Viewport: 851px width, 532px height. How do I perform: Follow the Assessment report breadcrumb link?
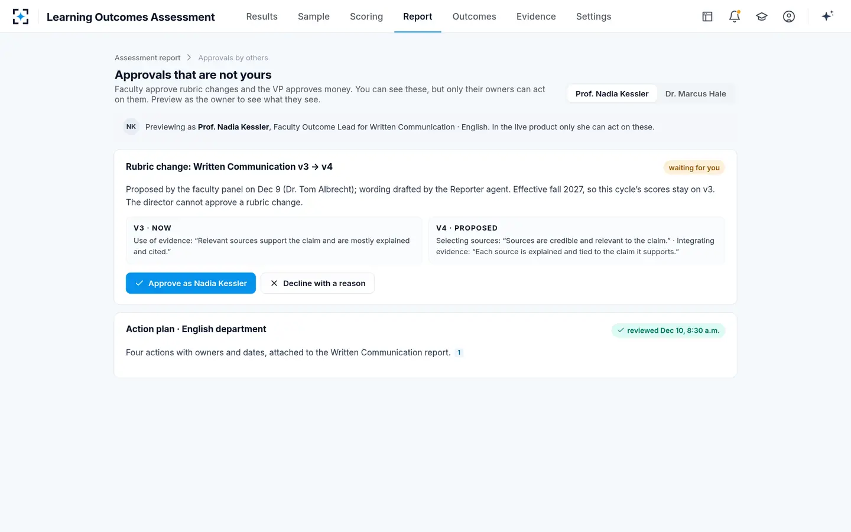(148, 58)
